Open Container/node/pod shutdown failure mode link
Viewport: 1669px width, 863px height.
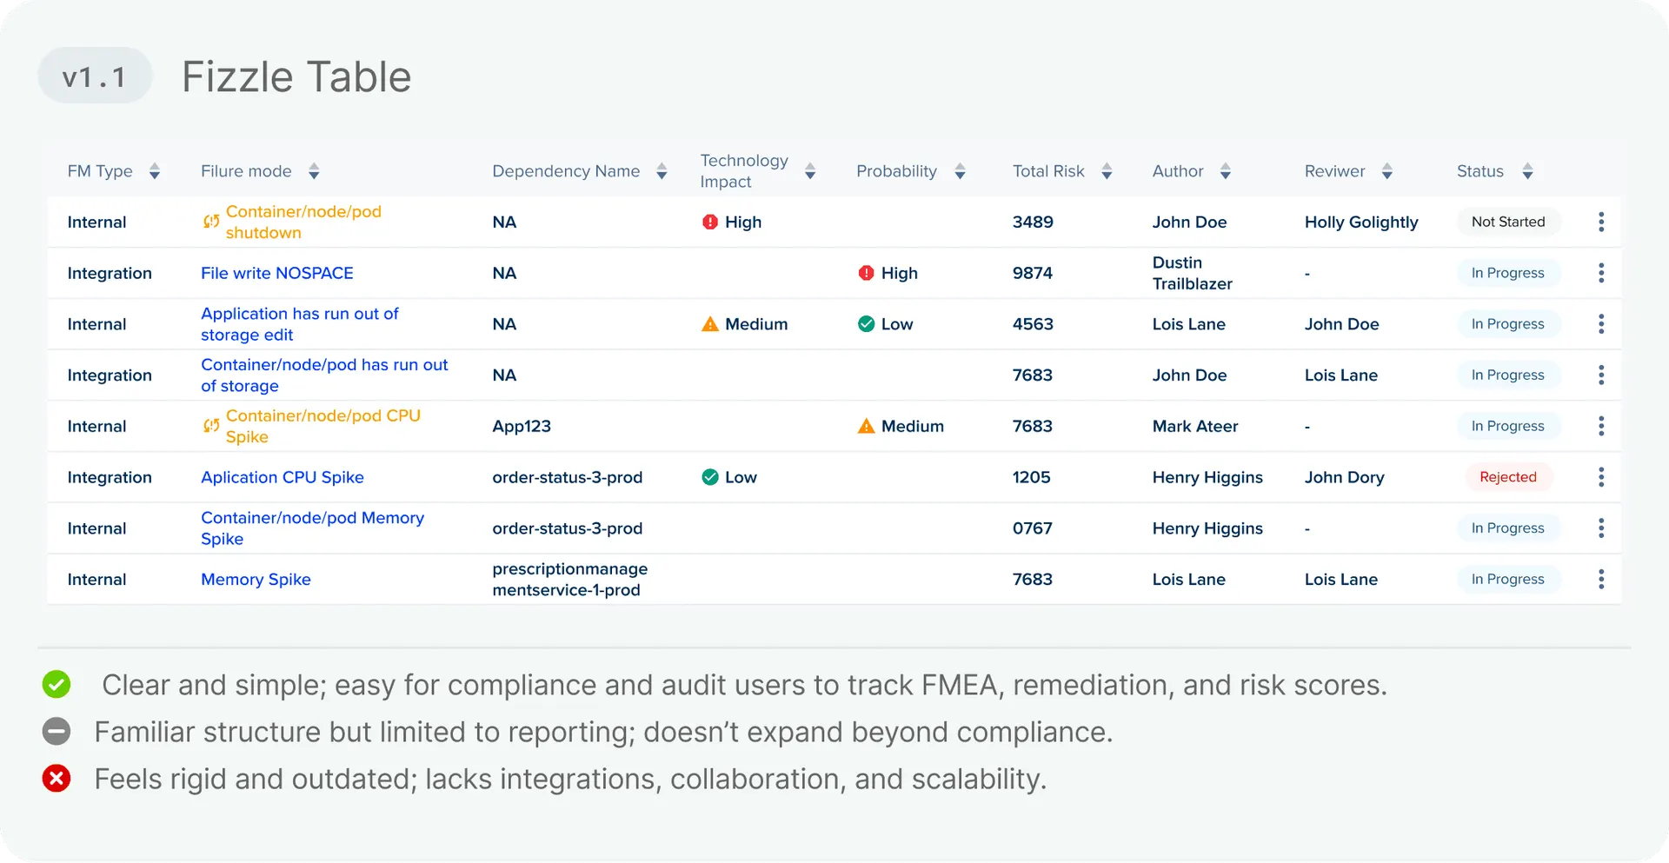pos(303,222)
